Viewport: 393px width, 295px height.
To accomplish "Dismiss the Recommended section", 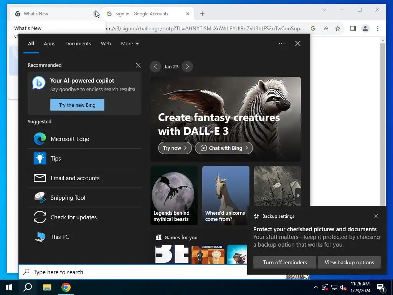I will (138, 65).
